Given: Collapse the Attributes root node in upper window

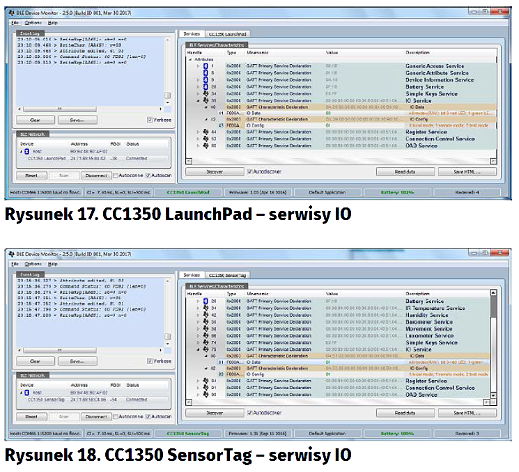Looking at the screenshot, I should [189, 59].
